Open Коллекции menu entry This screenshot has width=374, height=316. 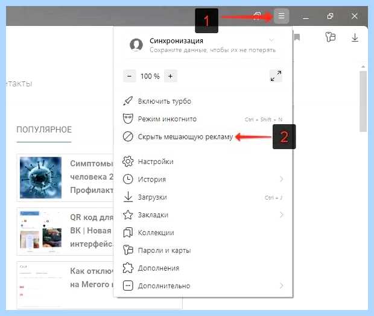coord(203,233)
